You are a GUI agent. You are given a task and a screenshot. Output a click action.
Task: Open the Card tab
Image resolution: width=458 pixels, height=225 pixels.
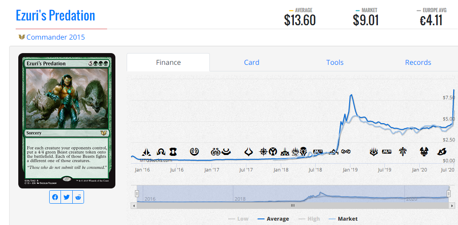252,62
